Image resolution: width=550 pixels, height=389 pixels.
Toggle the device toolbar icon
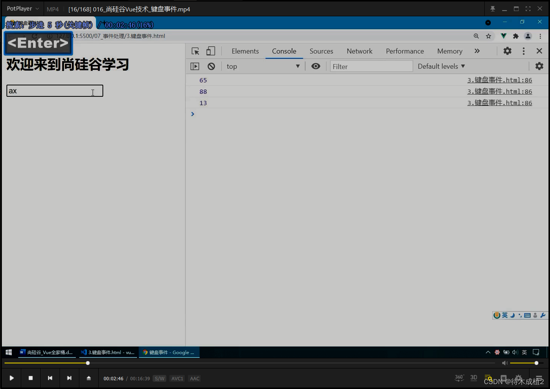[211, 51]
